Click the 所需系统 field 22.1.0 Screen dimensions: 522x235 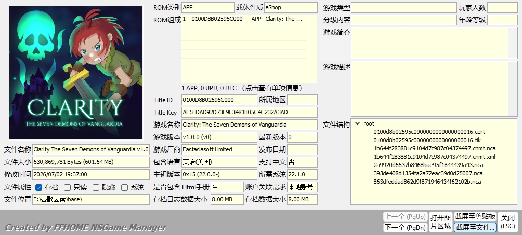[x=302, y=174]
